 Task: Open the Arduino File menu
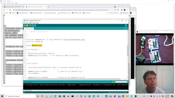pos(24,23)
